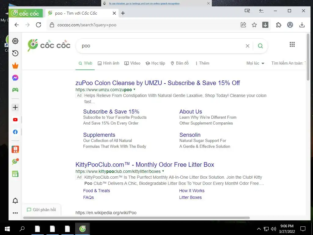Click the Cốc Cốc logo on search page
The width and height of the screenshot is (313, 235).
point(49,45)
